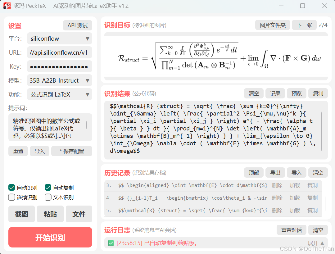Click the 重置 settings button
This screenshot has width=335, height=254.
(18, 151)
